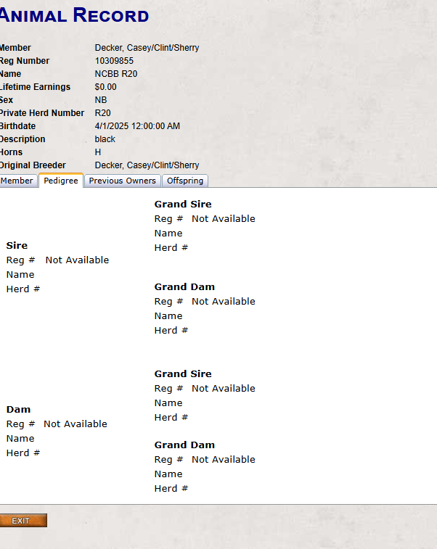Click the Private Herd Number value R20
Screen dimensions: 437x549
[102, 113]
